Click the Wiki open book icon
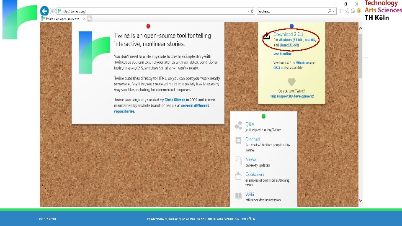Screen dimensions: 402x226 238,196
